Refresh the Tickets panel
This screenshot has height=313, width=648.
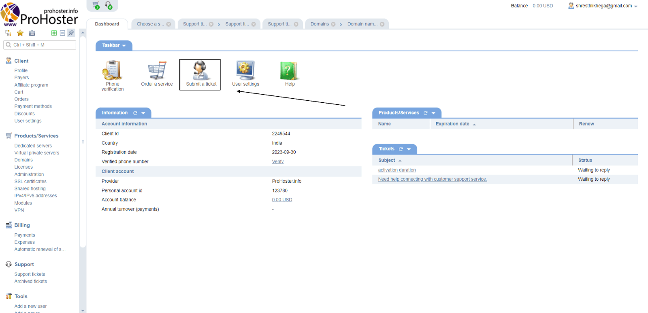coord(401,149)
